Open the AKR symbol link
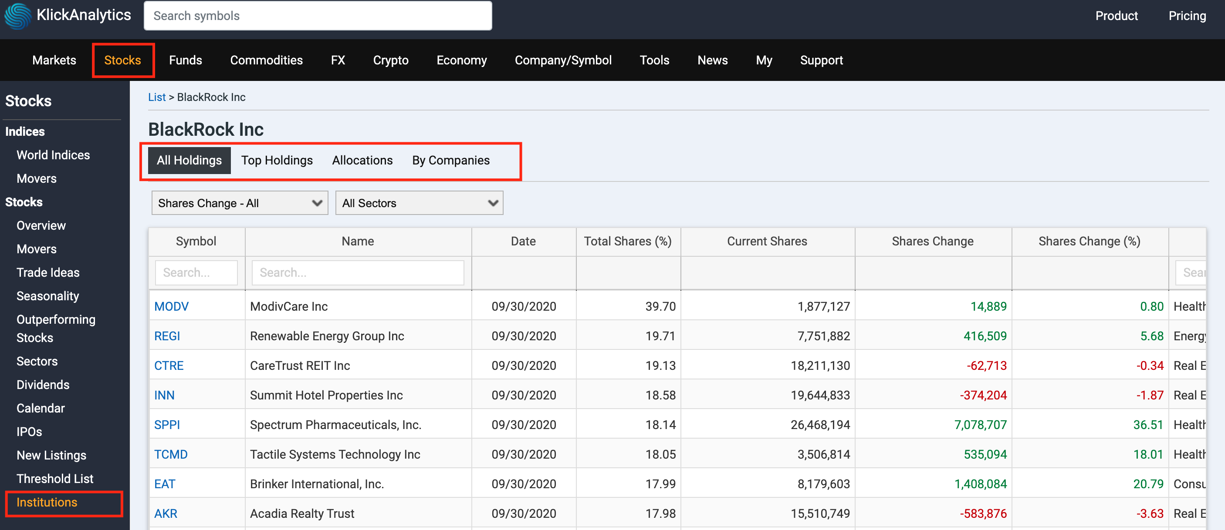1225x530 pixels. click(166, 513)
